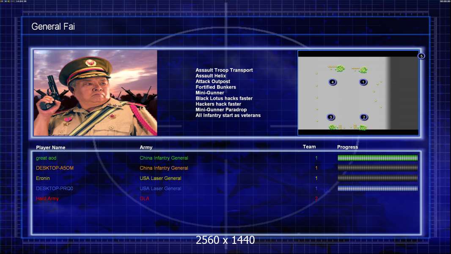This screenshot has height=254, width=451.
Task: Click 'Hackers hack faster' text
Action: point(218,104)
